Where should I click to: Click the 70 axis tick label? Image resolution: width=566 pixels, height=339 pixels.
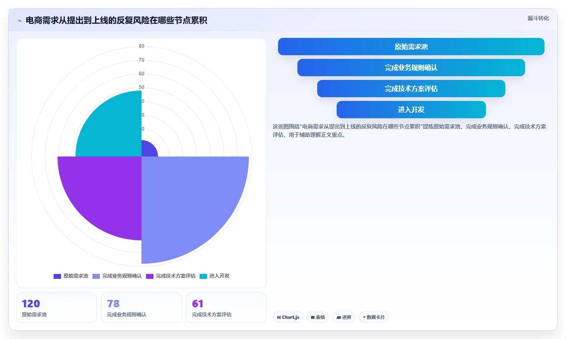pyautogui.click(x=141, y=60)
